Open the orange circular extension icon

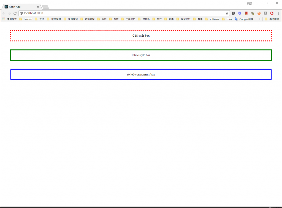tap(259, 13)
